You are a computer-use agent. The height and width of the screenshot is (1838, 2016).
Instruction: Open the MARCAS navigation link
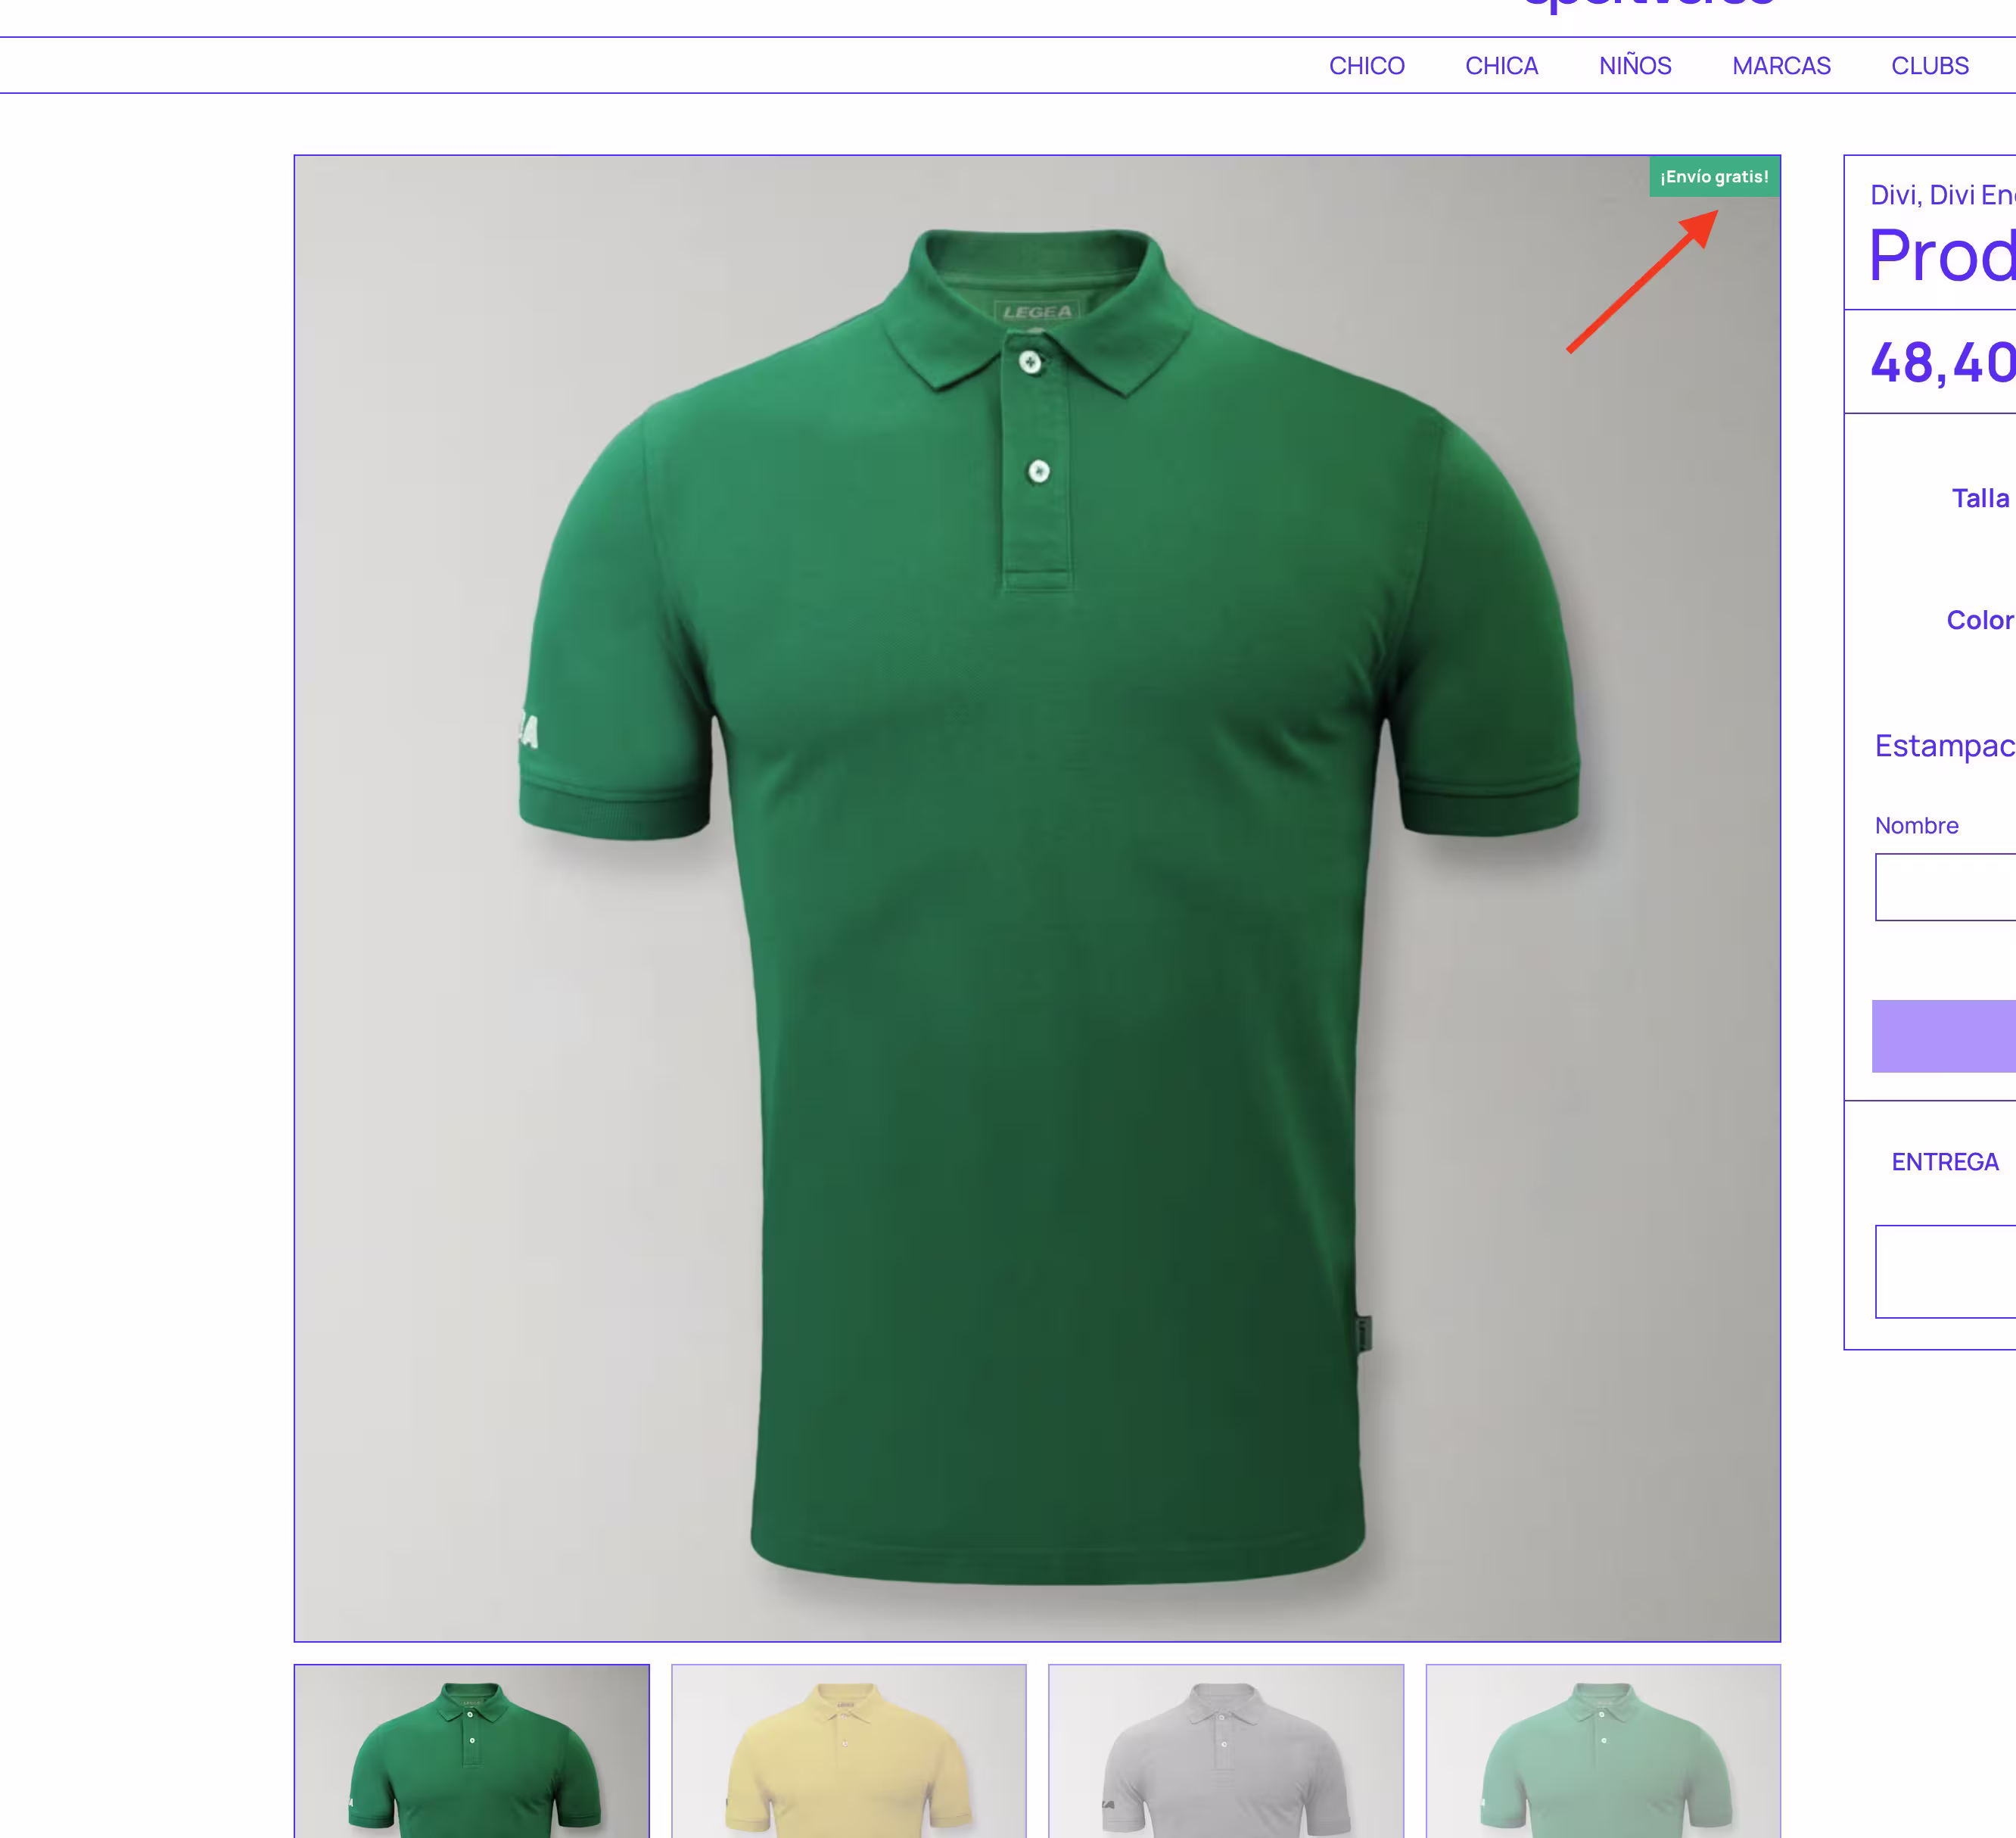[1781, 66]
